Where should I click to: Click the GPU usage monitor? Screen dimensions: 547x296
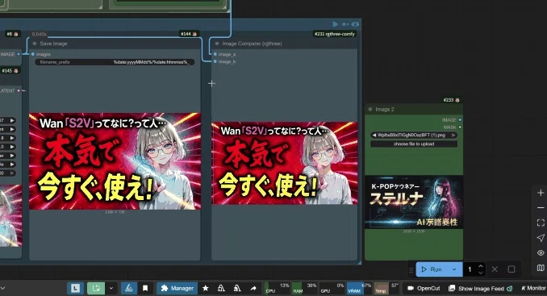[332, 288]
